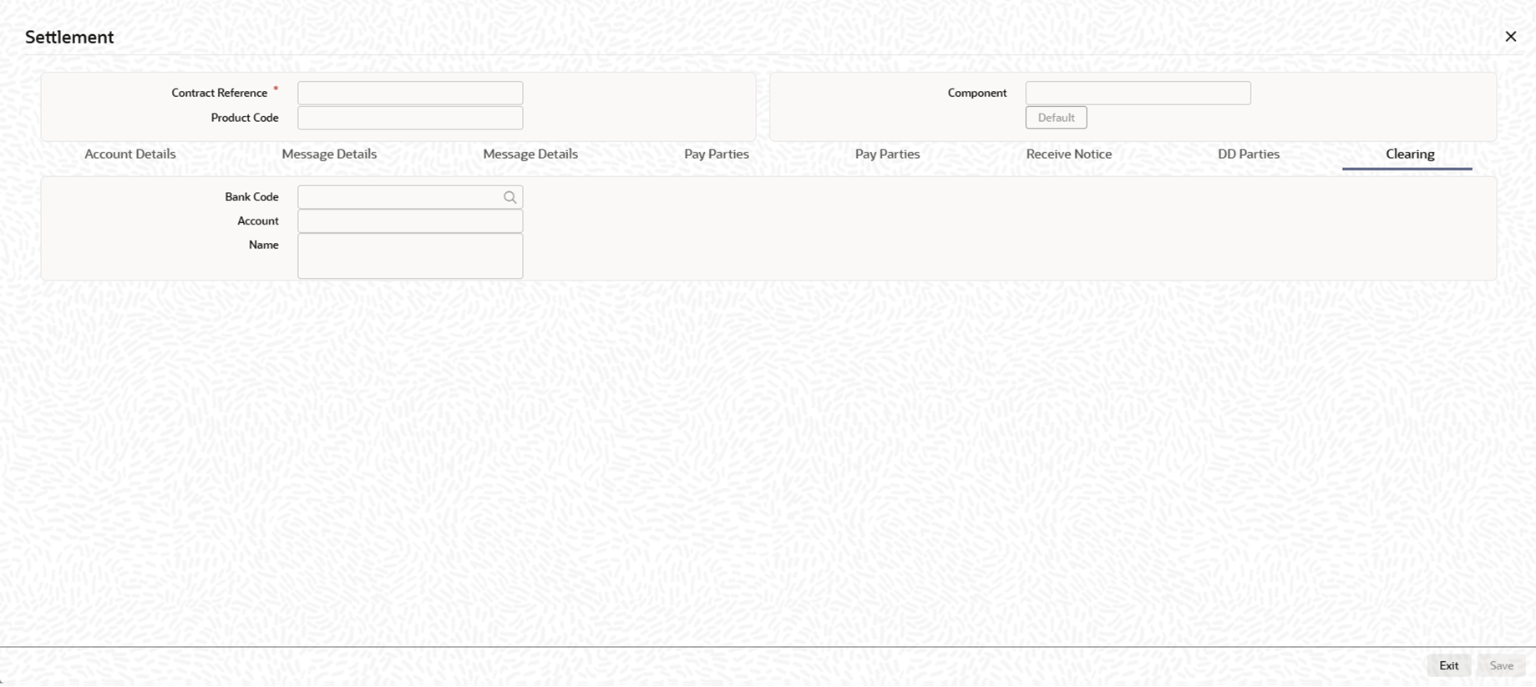This screenshot has height=687, width=1536.
Task: Click into the Product Code field
Action: pyautogui.click(x=410, y=118)
